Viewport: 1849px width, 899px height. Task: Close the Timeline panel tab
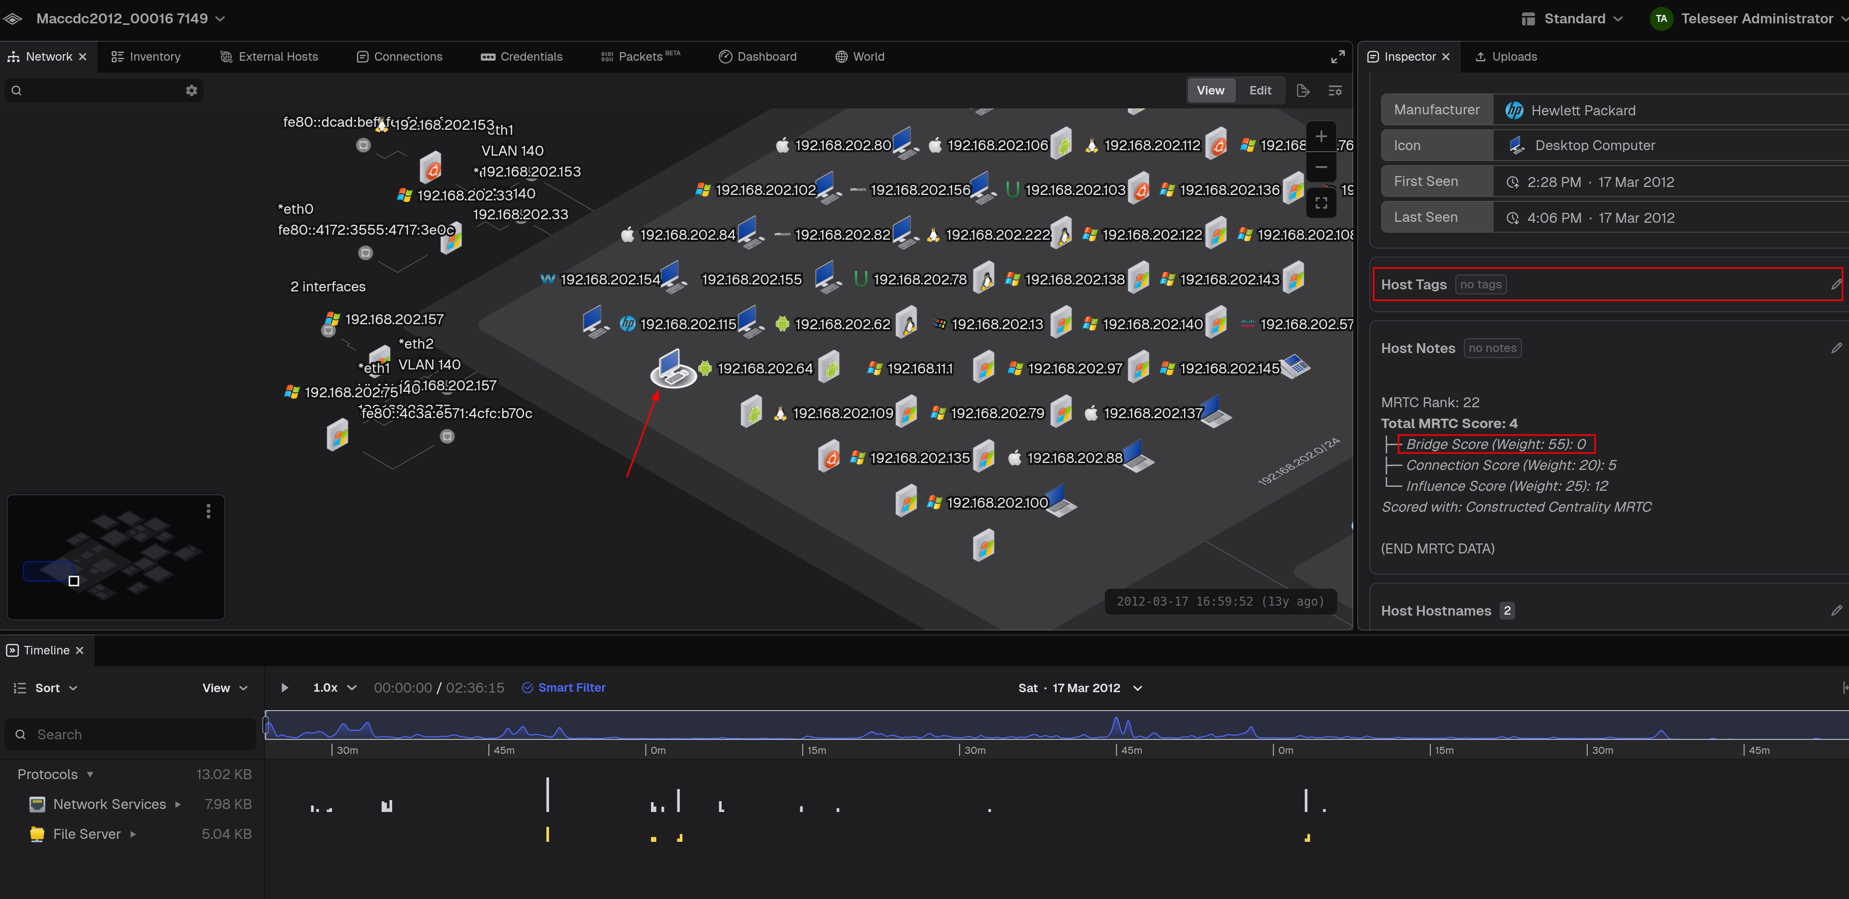(x=80, y=650)
